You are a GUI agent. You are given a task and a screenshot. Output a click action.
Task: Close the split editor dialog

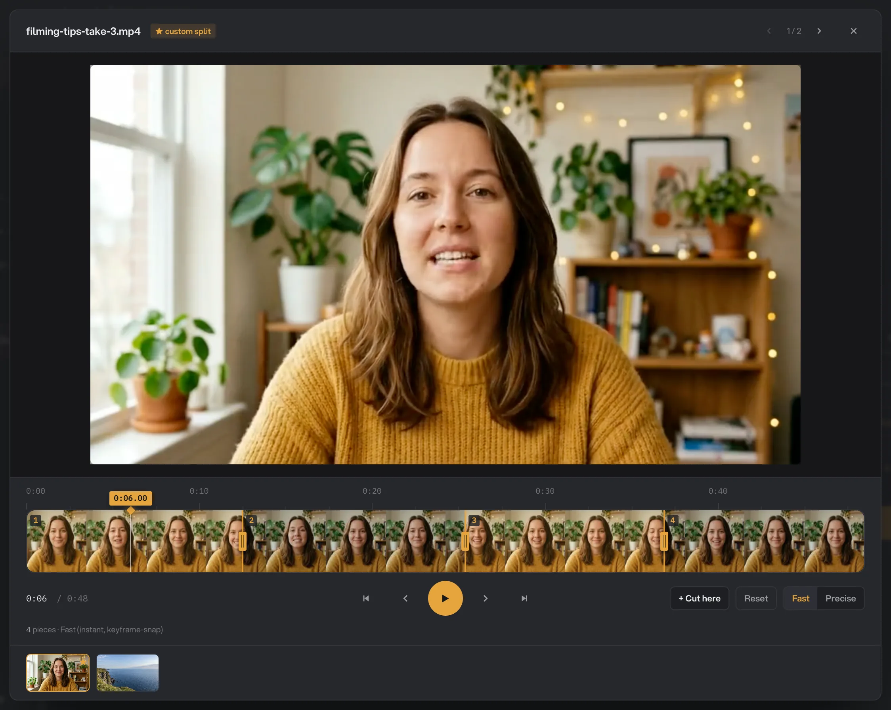[853, 31]
